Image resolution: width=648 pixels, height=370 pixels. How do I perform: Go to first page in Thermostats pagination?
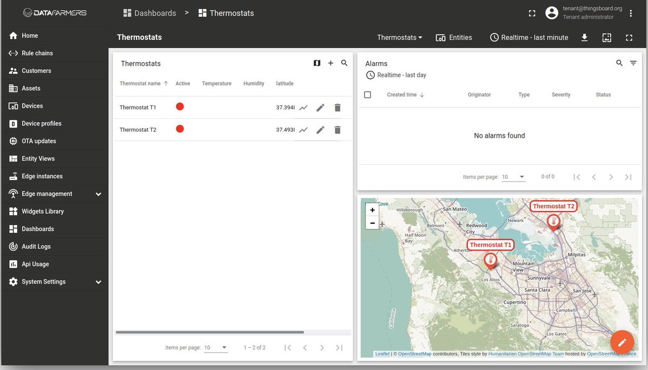click(x=288, y=347)
